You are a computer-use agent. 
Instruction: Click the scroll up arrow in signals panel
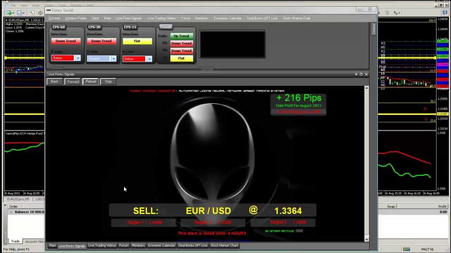(x=366, y=88)
